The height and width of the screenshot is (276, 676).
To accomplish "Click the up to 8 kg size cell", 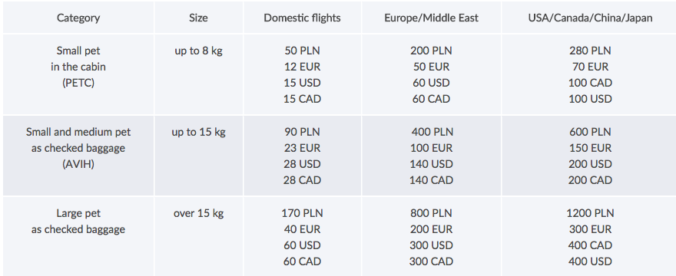I will (198, 51).
